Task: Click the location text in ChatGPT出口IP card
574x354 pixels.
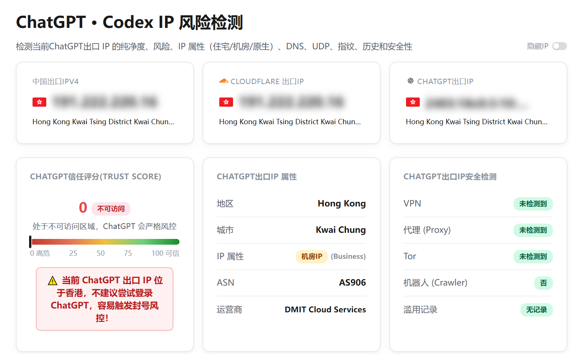Action: [477, 122]
